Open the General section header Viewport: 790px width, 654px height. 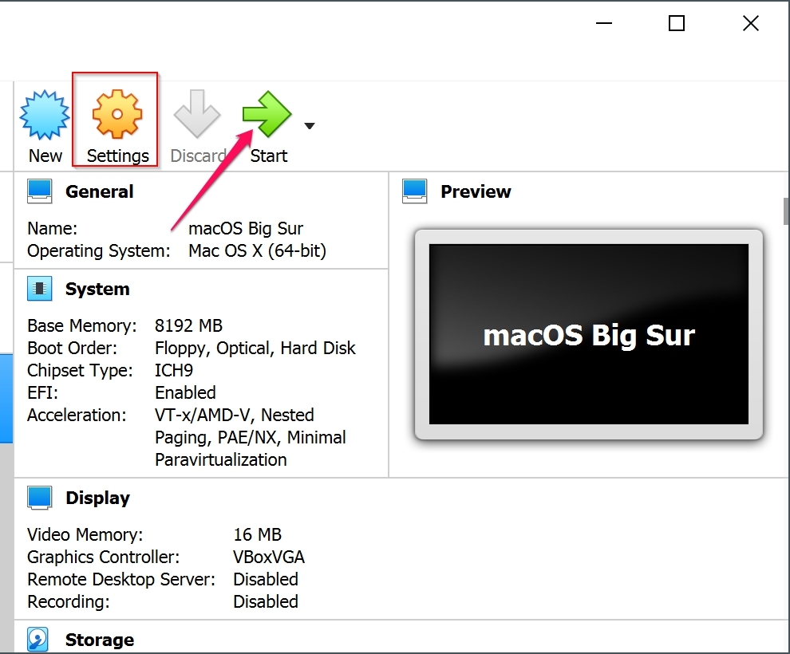coord(99,192)
